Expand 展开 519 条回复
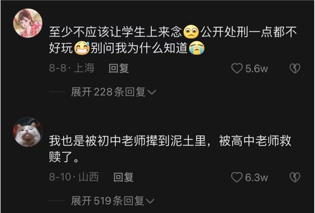315x213 pixels. click(x=113, y=201)
